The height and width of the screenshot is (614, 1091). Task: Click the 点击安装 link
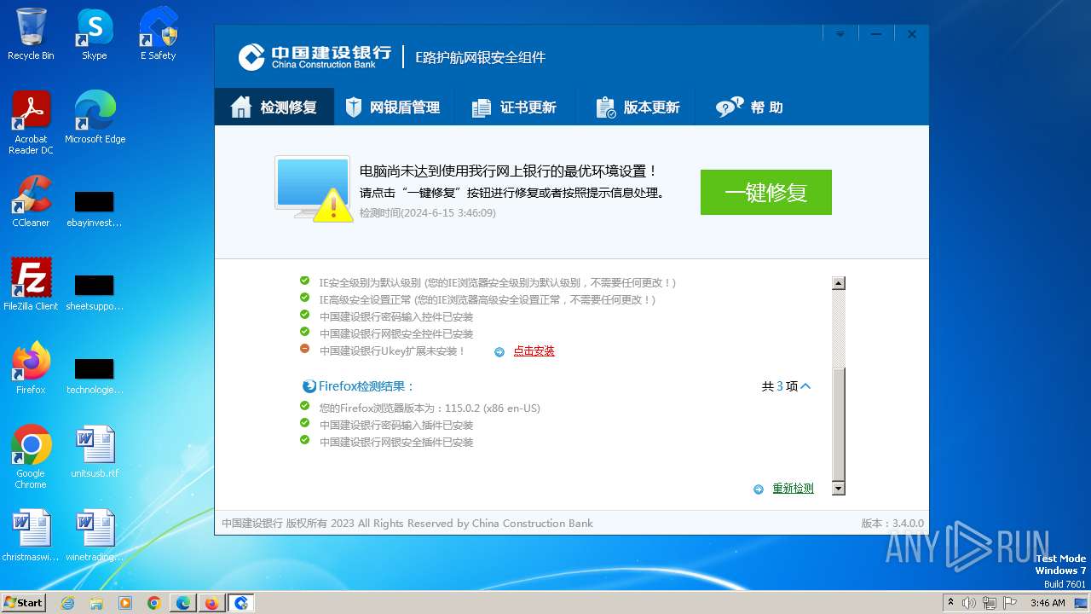point(534,351)
